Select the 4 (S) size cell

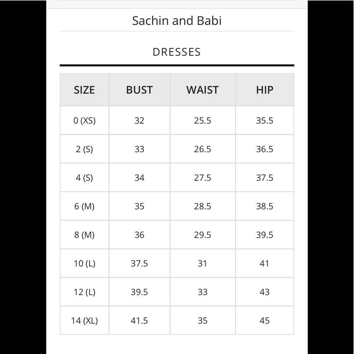click(x=85, y=178)
